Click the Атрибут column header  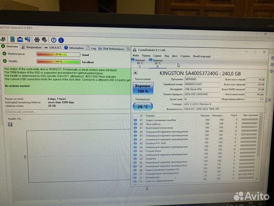point(150,116)
